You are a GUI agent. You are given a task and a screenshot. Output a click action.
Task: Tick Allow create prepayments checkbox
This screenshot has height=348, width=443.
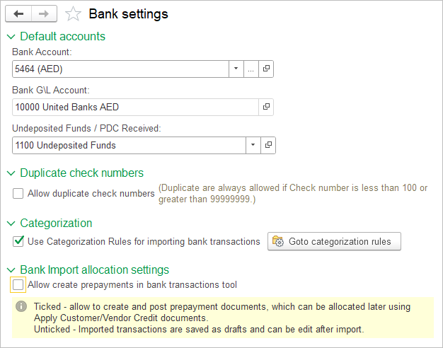pyautogui.click(x=18, y=285)
